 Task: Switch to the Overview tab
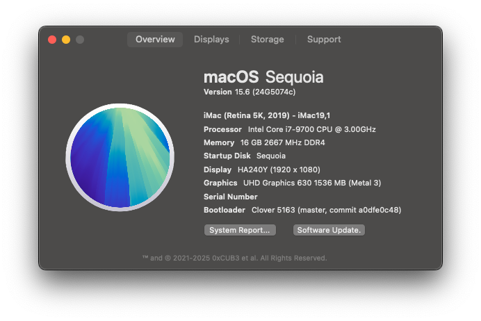coord(155,40)
